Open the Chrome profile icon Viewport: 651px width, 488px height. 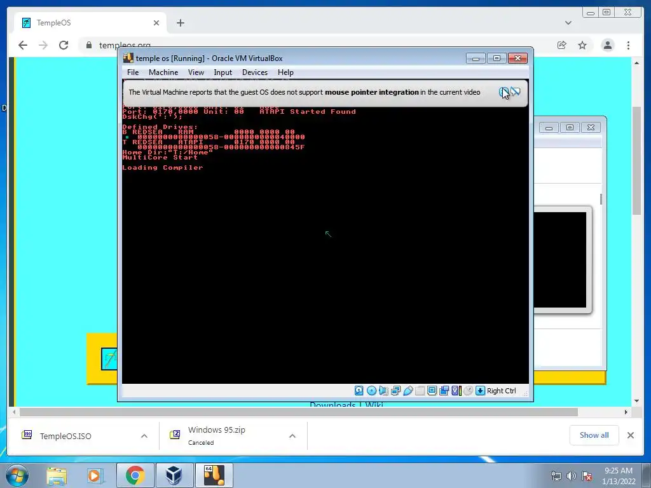coord(608,45)
